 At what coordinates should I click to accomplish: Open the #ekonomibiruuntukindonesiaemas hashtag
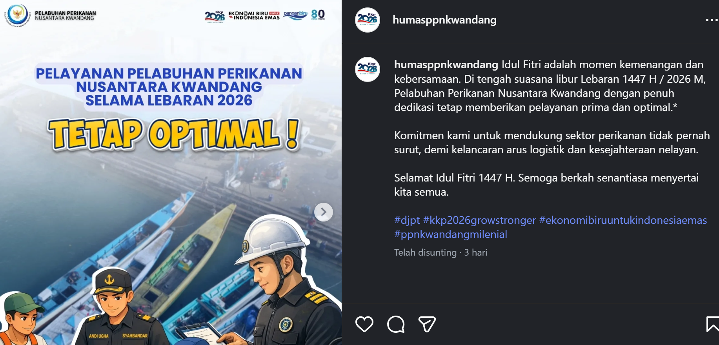(623, 220)
